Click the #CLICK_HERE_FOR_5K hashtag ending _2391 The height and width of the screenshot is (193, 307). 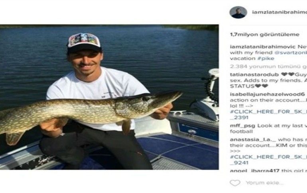268,115
